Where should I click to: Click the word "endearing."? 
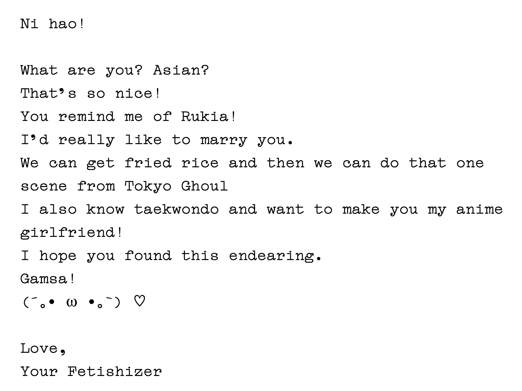(275, 256)
